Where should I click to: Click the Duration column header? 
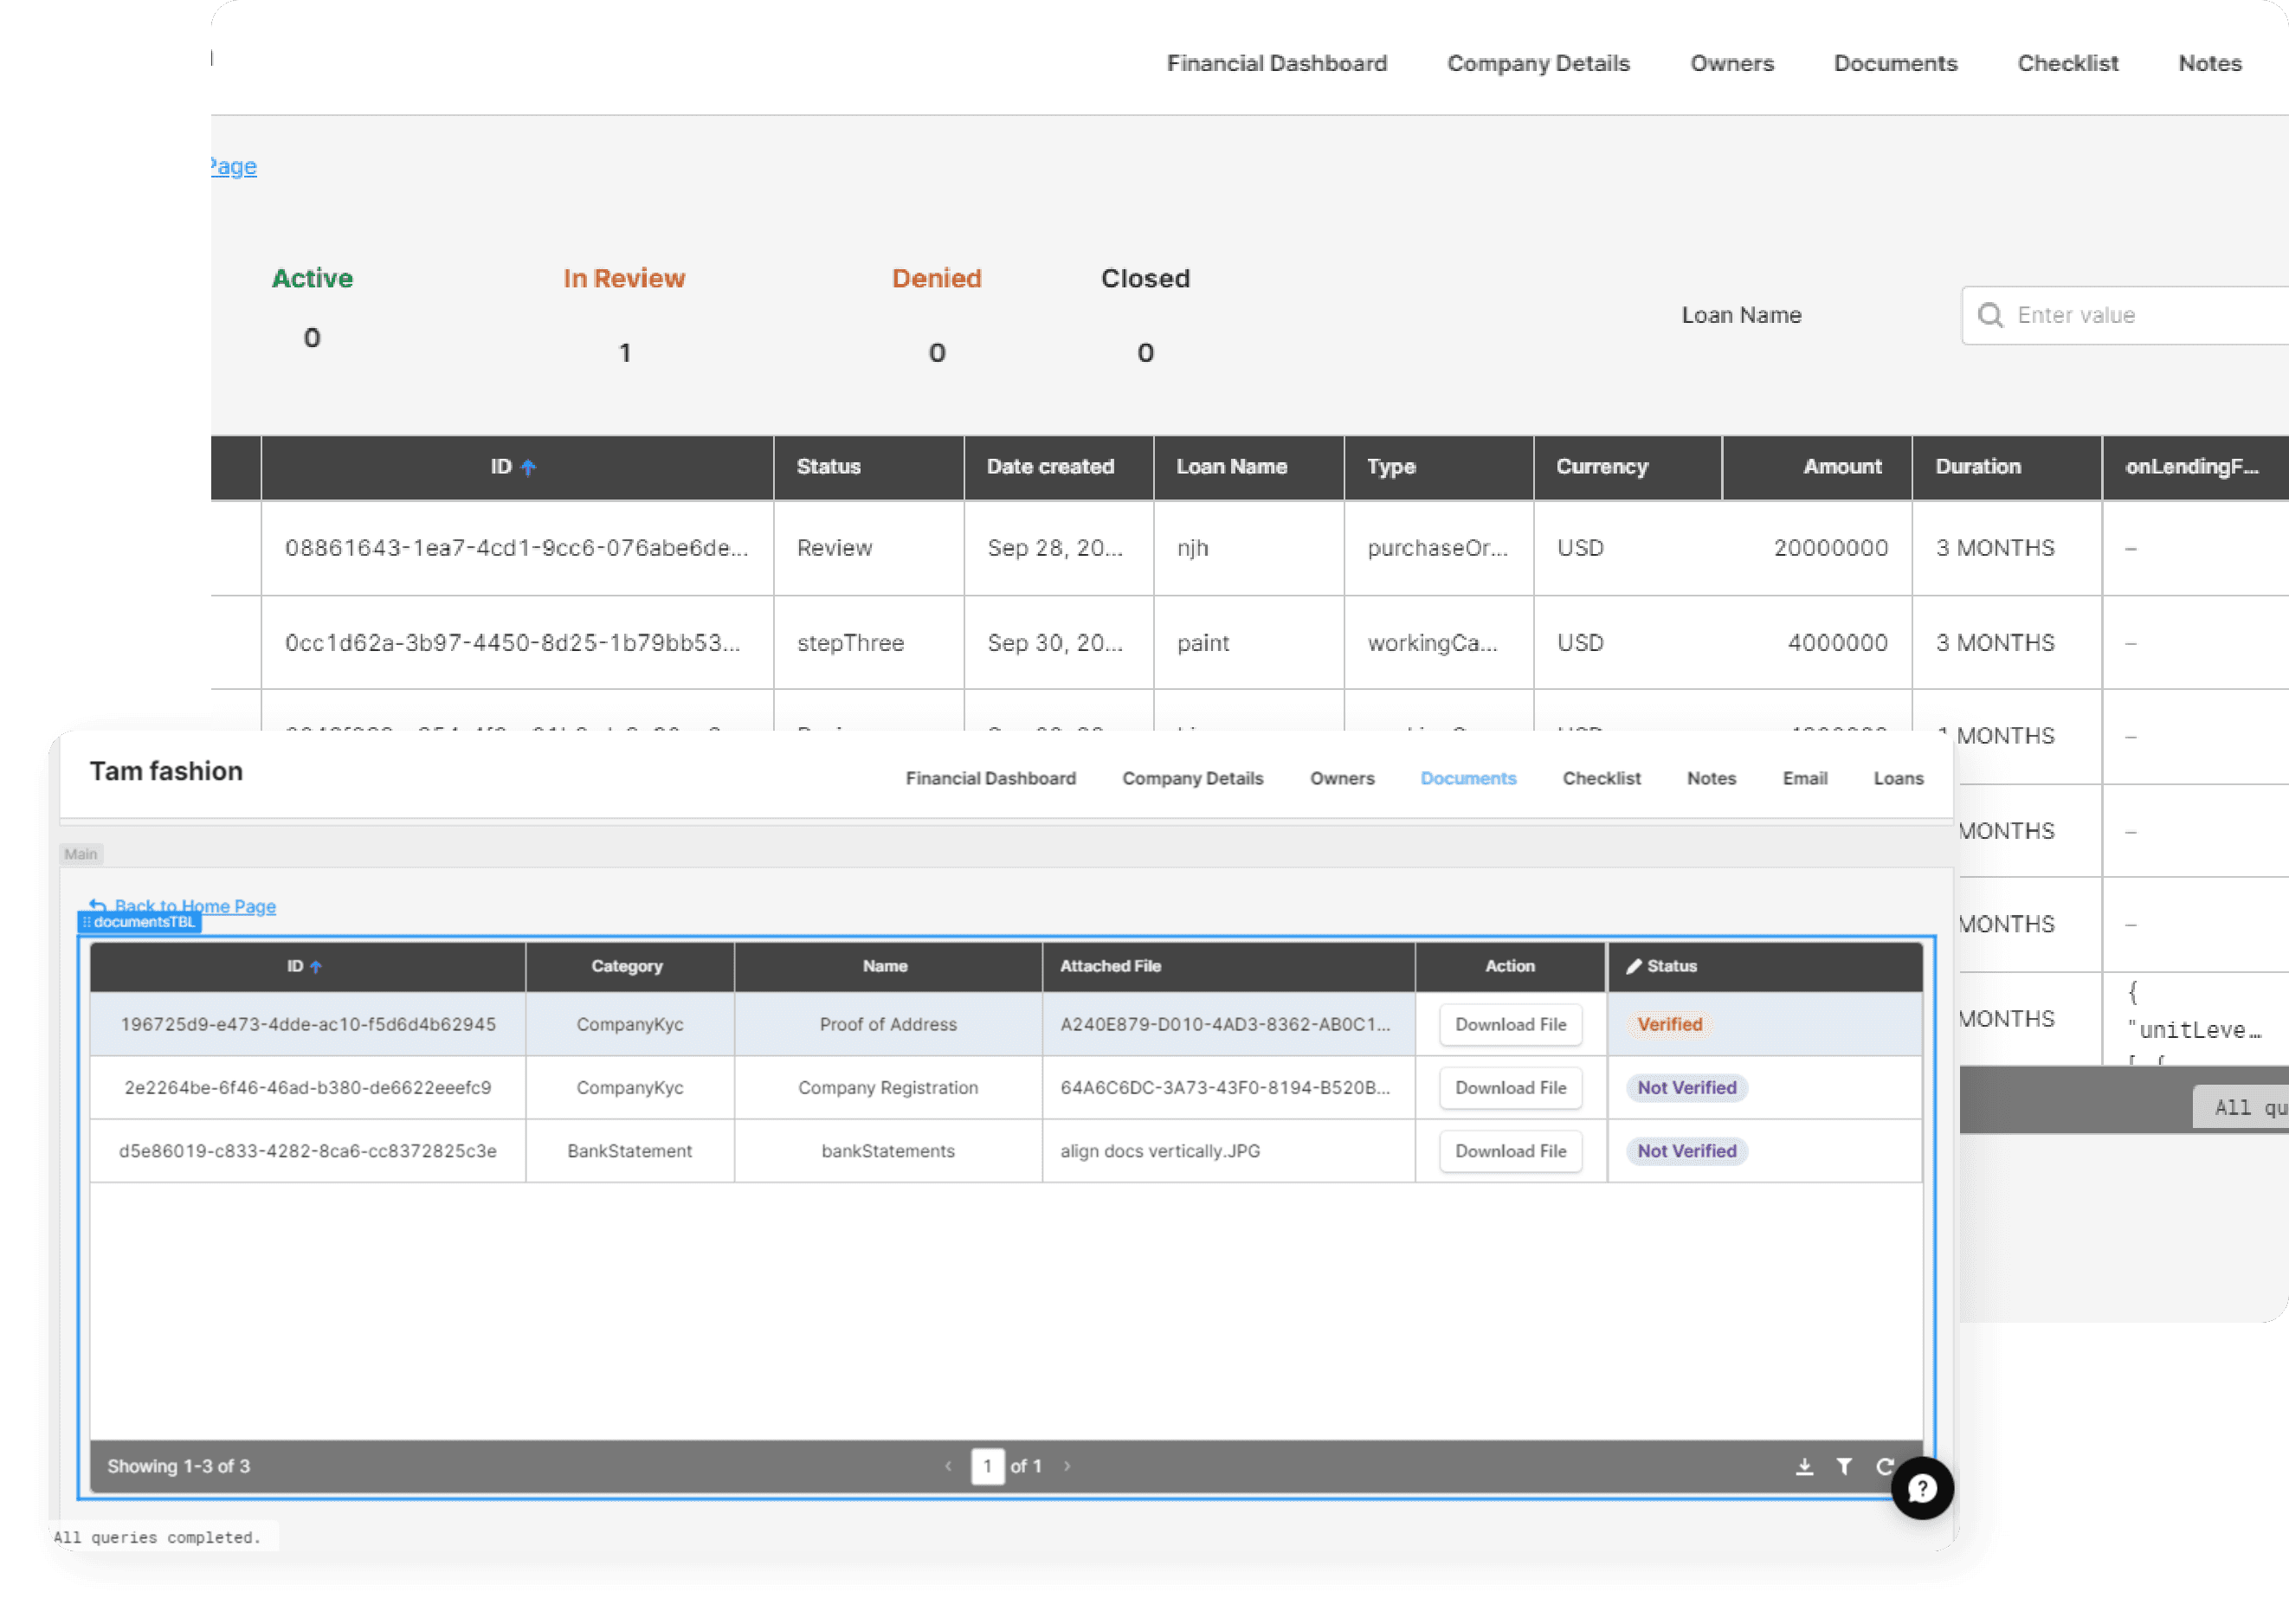click(x=2006, y=467)
